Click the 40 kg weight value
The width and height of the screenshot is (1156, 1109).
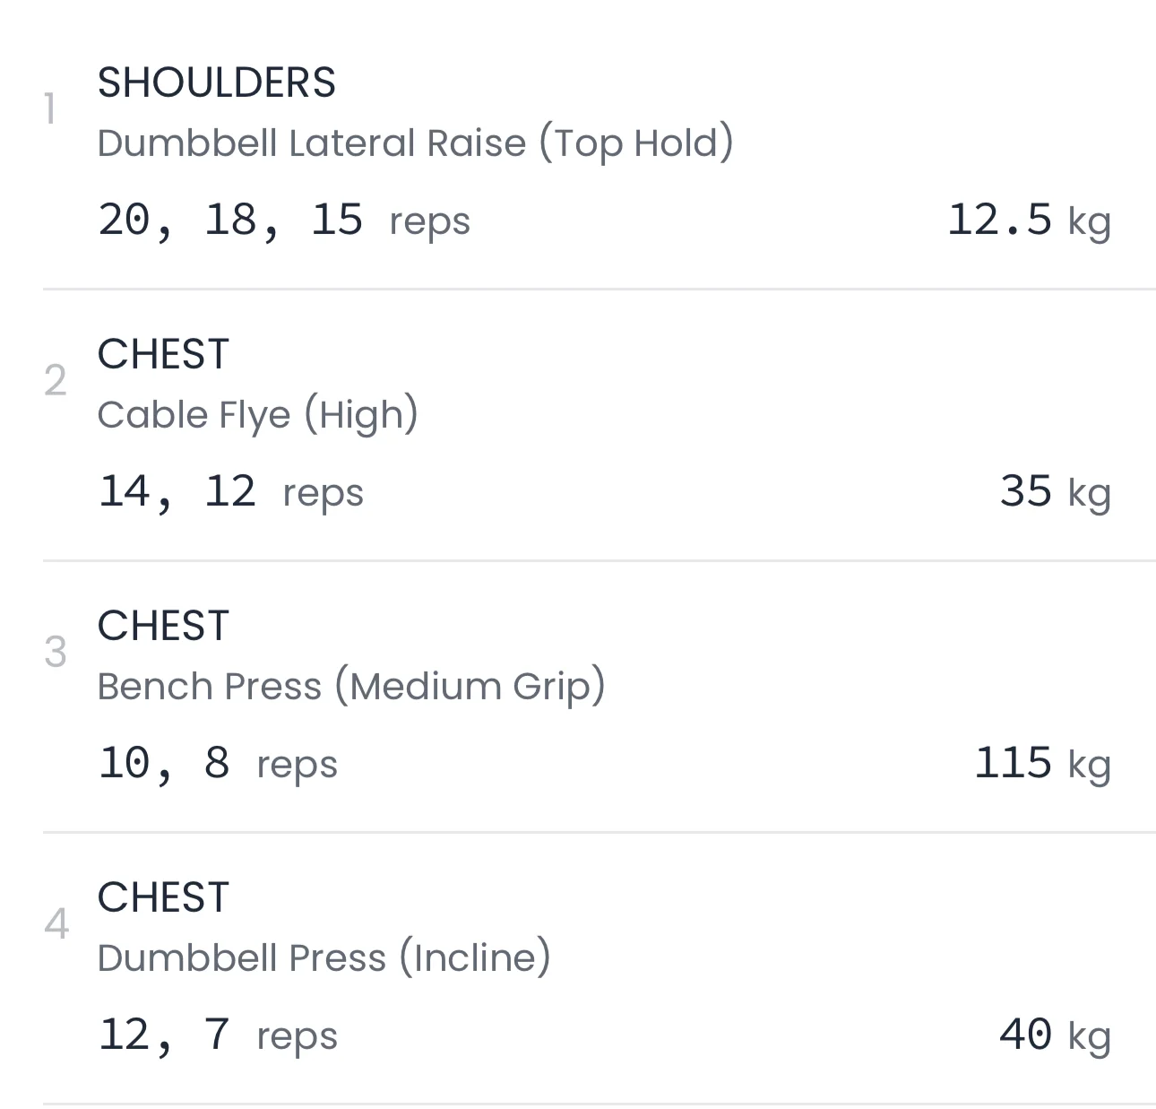[x=1055, y=1035]
